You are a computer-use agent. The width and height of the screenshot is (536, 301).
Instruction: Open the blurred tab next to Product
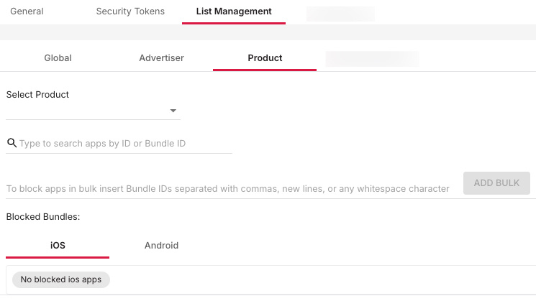(x=372, y=59)
